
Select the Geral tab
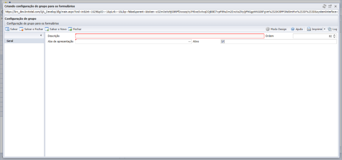(x=24, y=41)
